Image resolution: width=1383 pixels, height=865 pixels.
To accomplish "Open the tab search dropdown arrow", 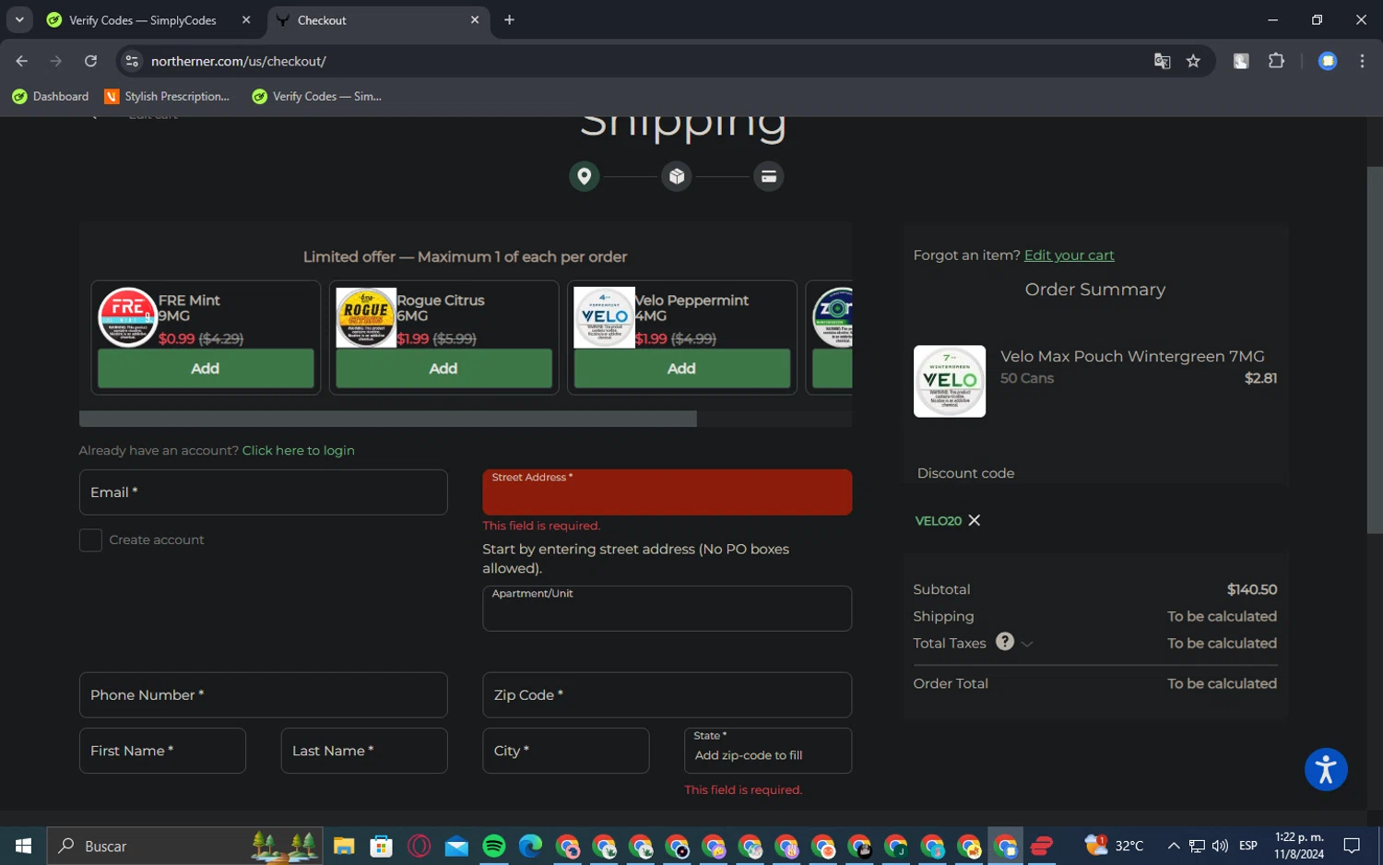I will click(19, 19).
